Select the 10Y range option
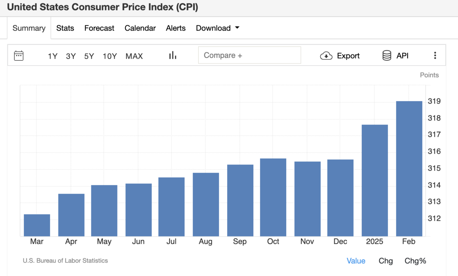 110,56
